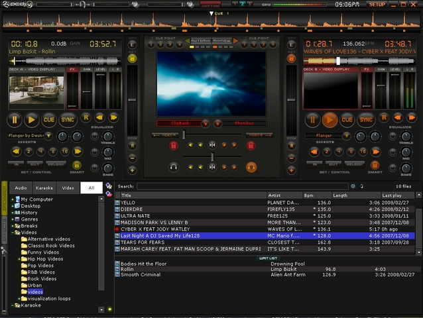Click Deck A loop IN button
Image resolution: width=423 pixels, height=318 pixels.
point(16,164)
